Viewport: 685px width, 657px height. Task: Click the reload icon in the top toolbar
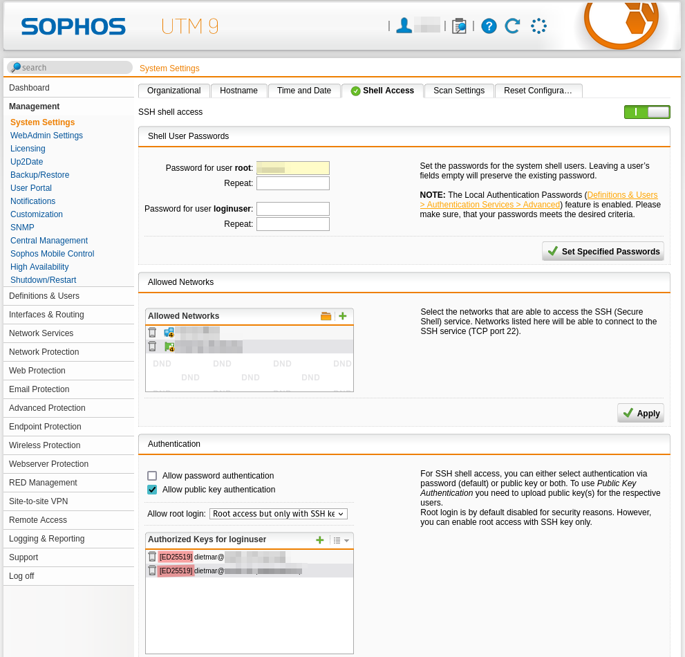[x=512, y=26]
